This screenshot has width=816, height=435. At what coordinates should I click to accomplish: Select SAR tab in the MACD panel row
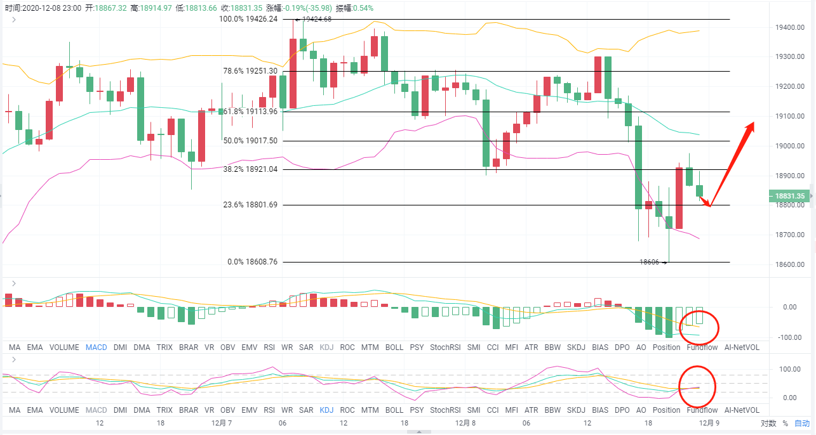306,347
